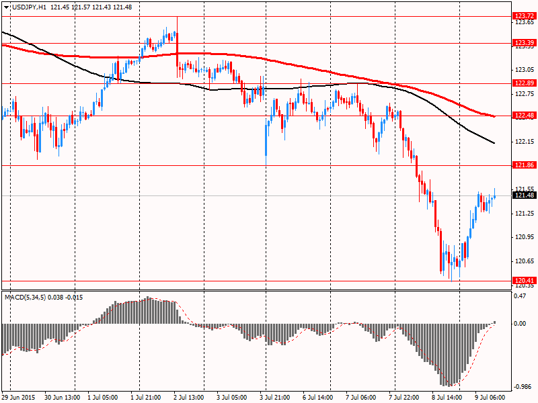Click the 120.65 price scale value

coord(525,261)
